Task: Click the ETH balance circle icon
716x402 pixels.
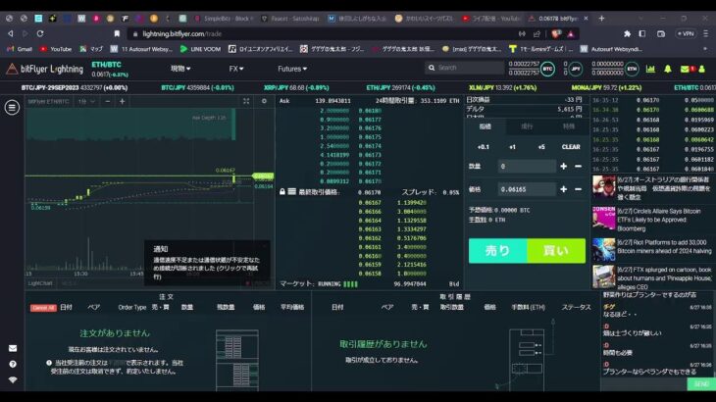Action: pyautogui.click(x=632, y=69)
